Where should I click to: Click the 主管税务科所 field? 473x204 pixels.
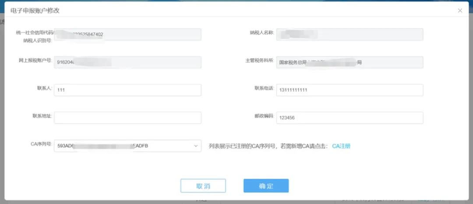pyautogui.click(x=349, y=62)
